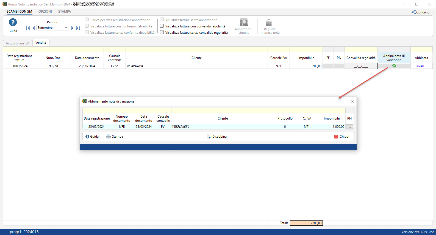Select the Vendite tab
Viewport: 436px width, 235px height.
click(x=41, y=43)
